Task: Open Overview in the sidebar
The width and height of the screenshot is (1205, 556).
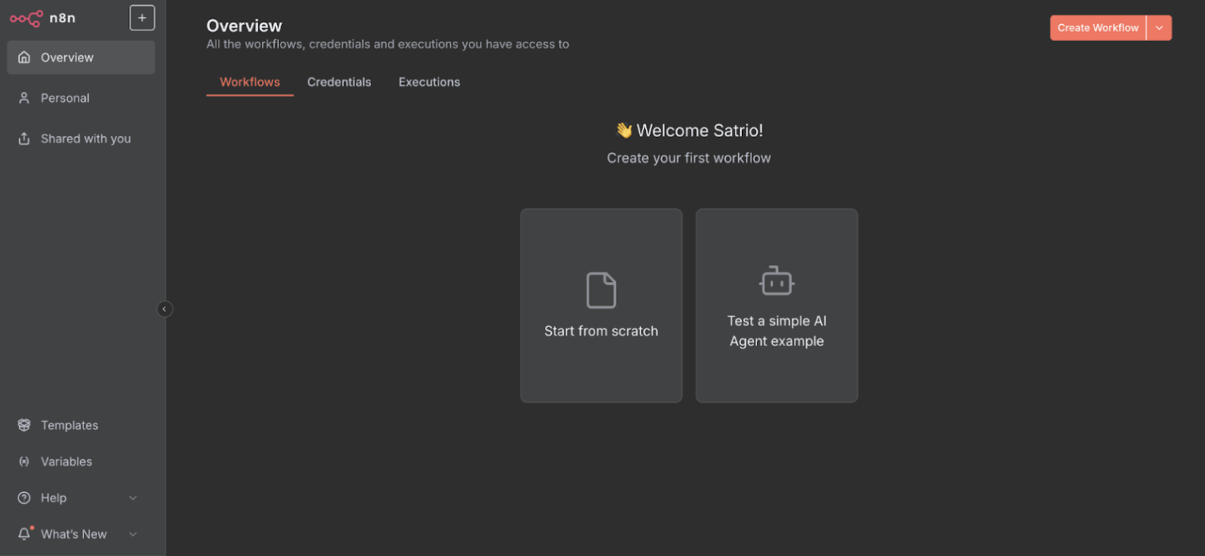Action: click(x=81, y=58)
